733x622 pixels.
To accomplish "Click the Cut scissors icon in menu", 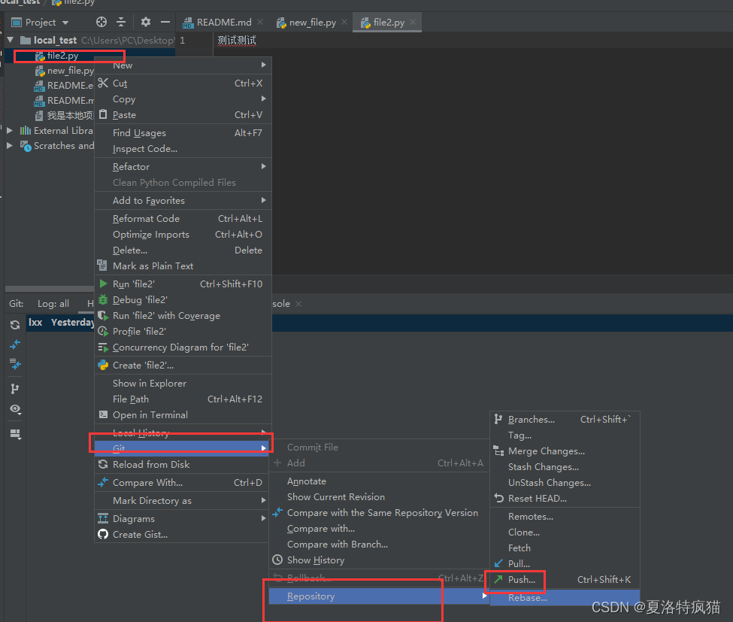I will (103, 83).
